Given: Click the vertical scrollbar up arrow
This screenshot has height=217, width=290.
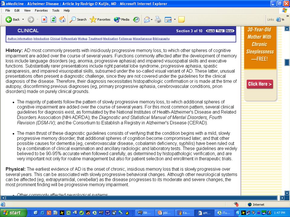Looking at the screenshot, I should 287,29.
